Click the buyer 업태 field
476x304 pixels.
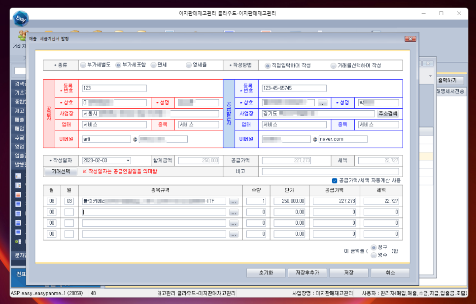tap(294, 124)
